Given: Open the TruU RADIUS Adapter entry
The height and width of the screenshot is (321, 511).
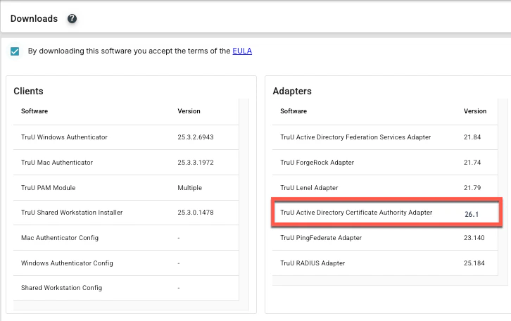Looking at the screenshot, I should [313, 263].
